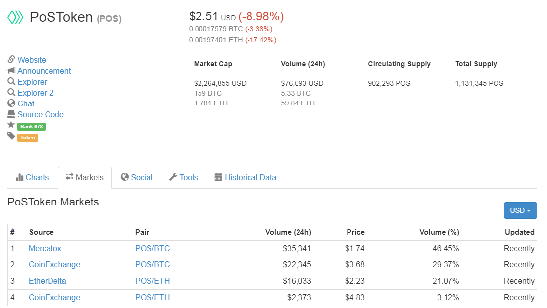This screenshot has width=547, height=308.
Task: Click the chain link icon beside Website
Action: click(x=11, y=59)
